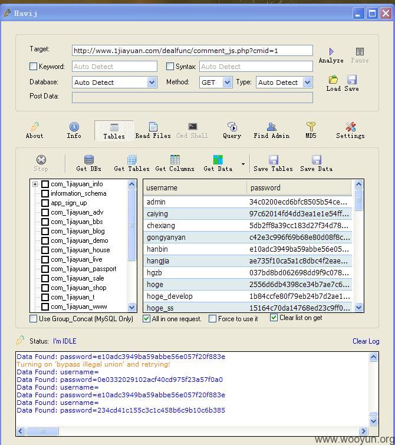Click the Load folder icon
The height and width of the screenshot is (445, 395).
333,80
